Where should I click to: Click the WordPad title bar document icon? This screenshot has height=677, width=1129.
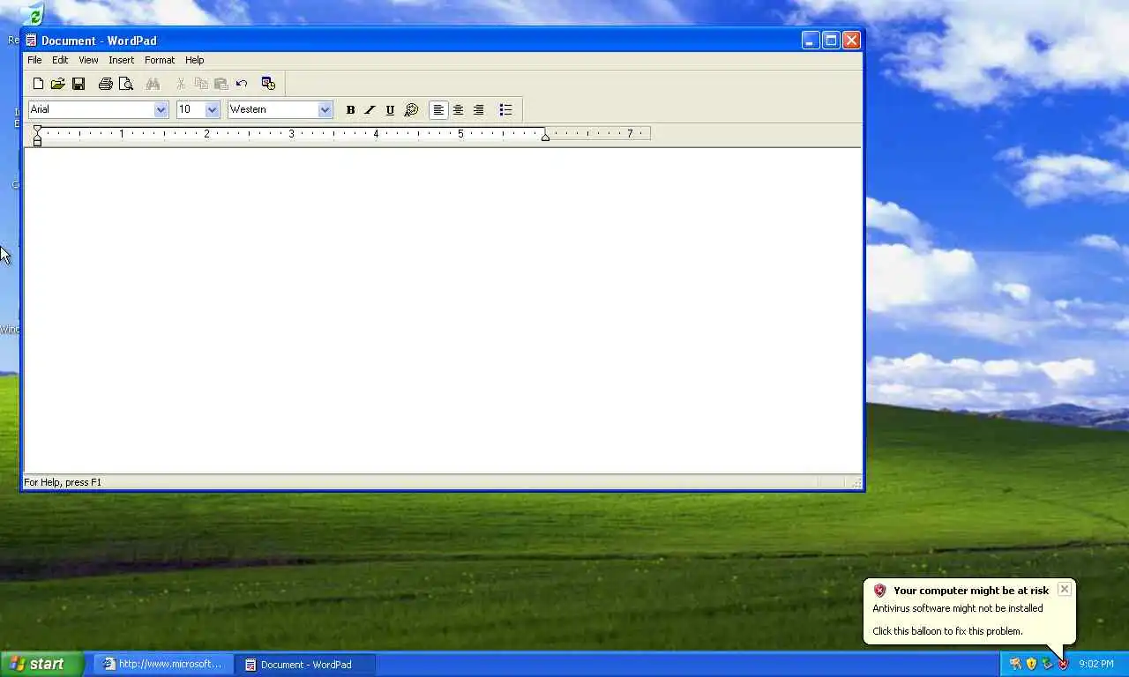tap(31, 41)
